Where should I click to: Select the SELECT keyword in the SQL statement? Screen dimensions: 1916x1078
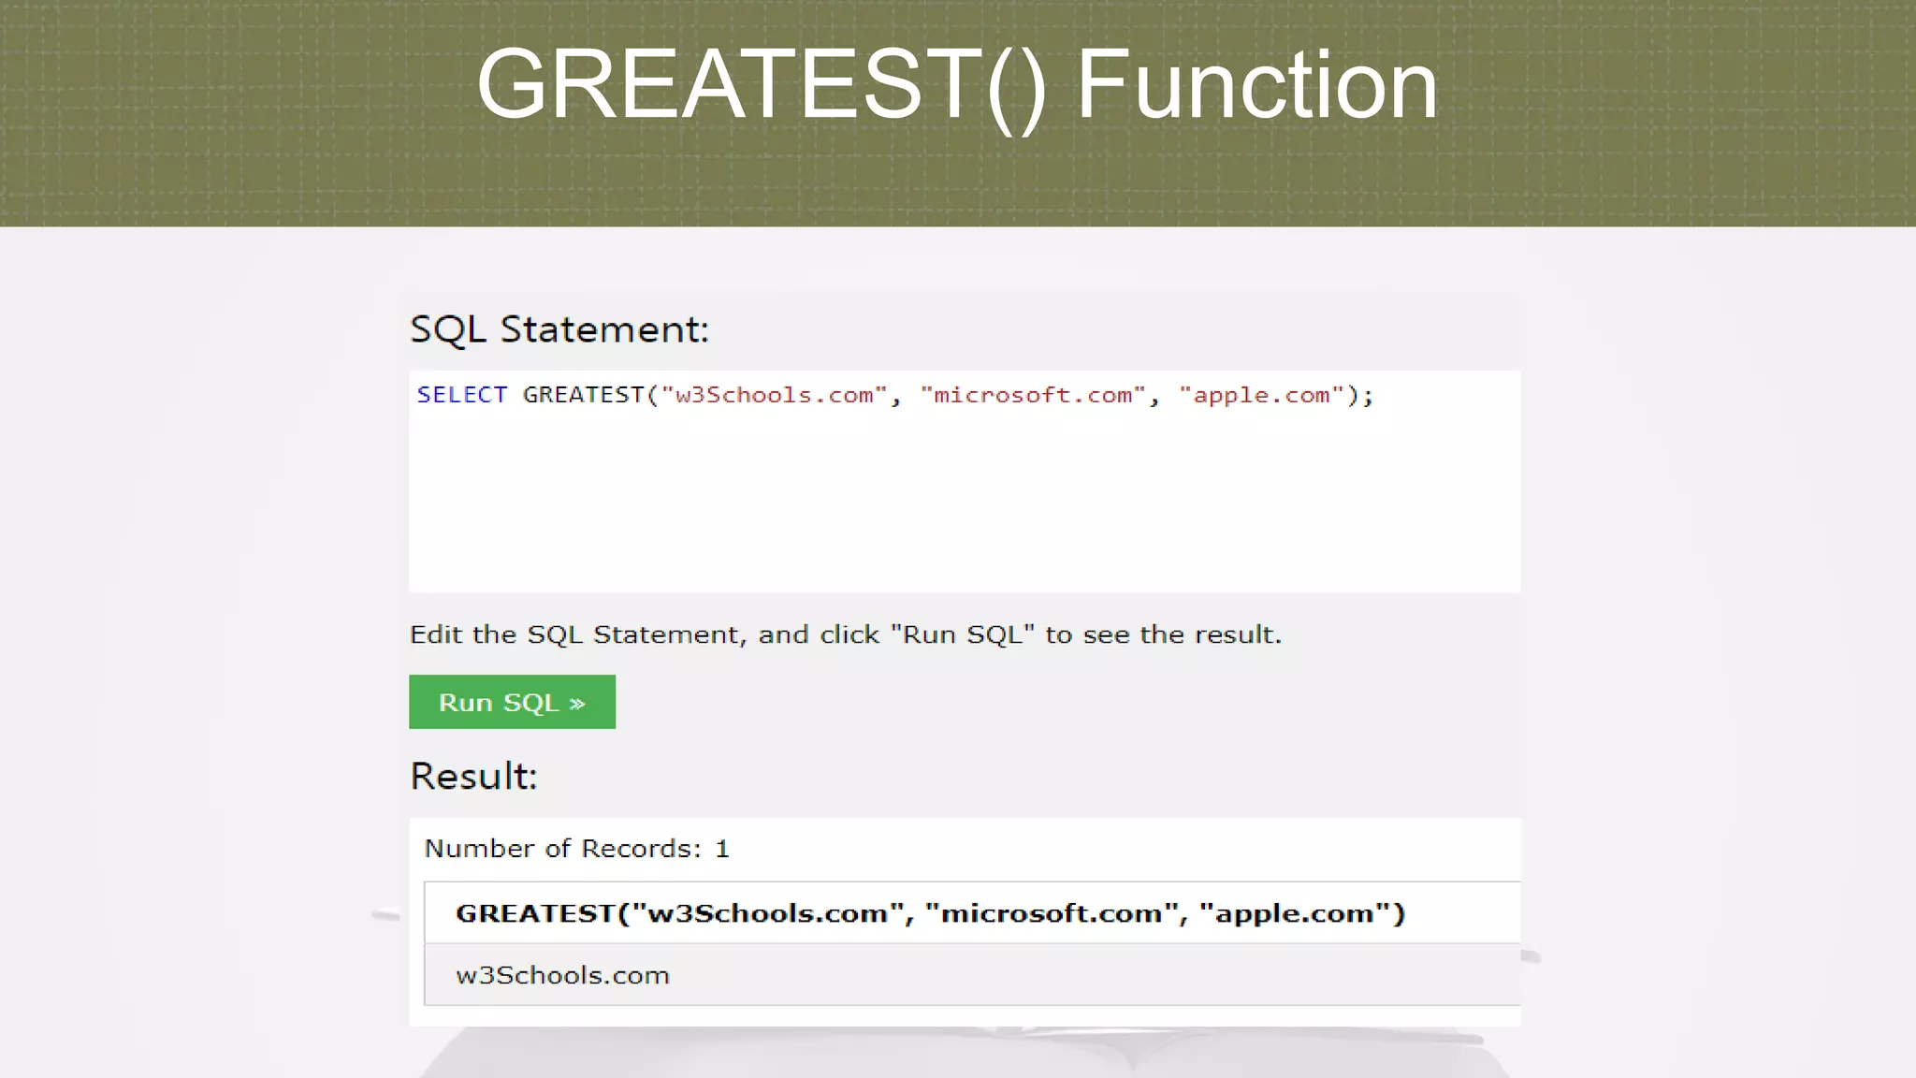tap(462, 395)
